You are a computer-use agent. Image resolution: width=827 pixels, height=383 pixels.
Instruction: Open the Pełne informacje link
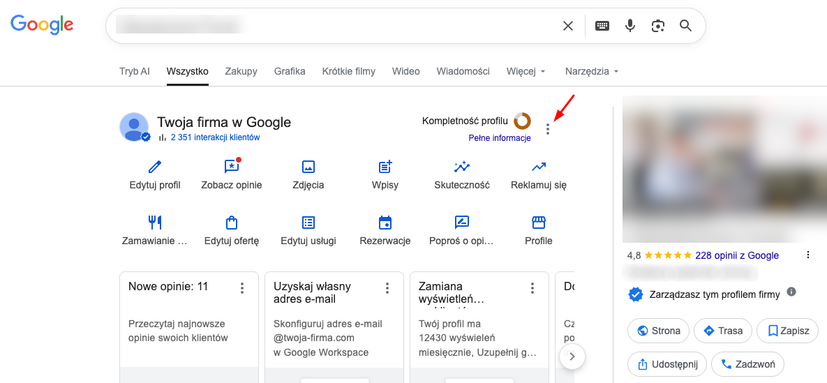pyautogui.click(x=500, y=138)
